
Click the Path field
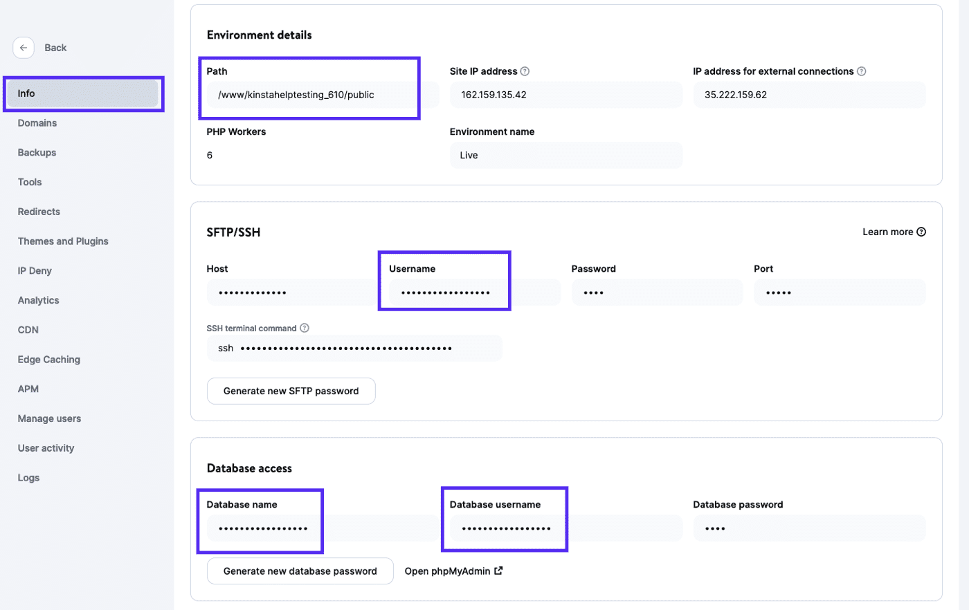point(309,95)
